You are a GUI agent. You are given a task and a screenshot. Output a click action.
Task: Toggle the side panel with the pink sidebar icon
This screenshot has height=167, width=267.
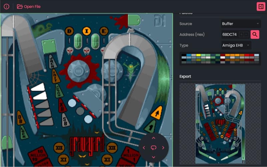point(261,7)
